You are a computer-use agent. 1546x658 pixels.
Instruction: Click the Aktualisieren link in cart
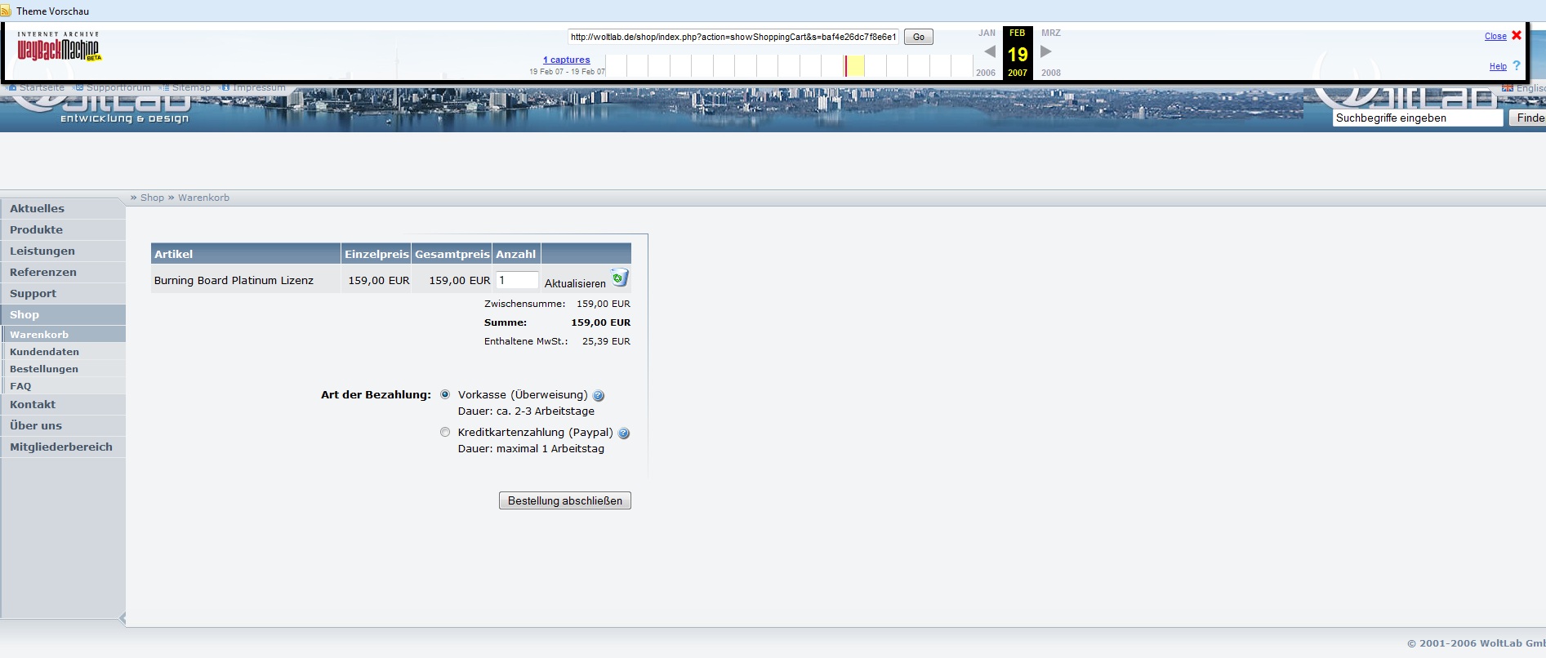(x=575, y=283)
